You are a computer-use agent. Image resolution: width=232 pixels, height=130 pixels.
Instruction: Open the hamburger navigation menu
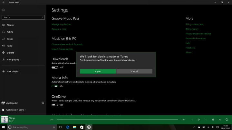click(4, 10)
